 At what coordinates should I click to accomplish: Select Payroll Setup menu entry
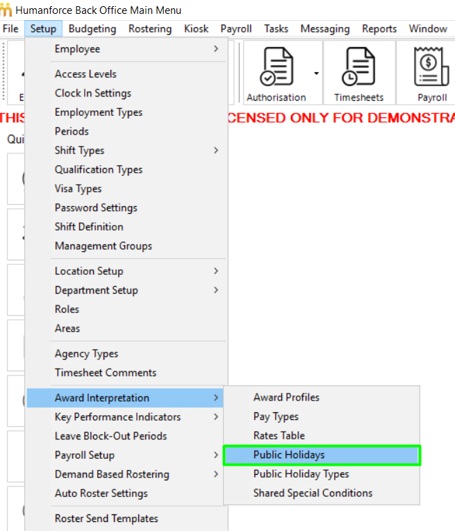click(x=125, y=455)
